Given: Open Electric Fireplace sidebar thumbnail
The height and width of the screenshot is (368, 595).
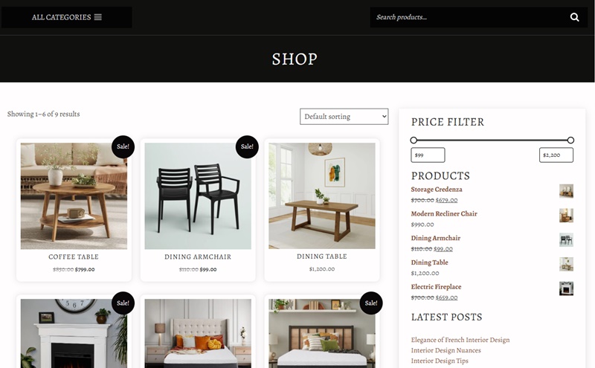Looking at the screenshot, I should (566, 288).
